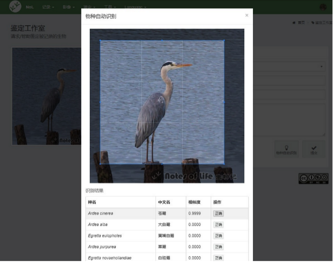Image resolution: width=333 pixels, height=262 pixels.
Task: Mark Ardea purpurea as 正确
Action: pos(218,246)
